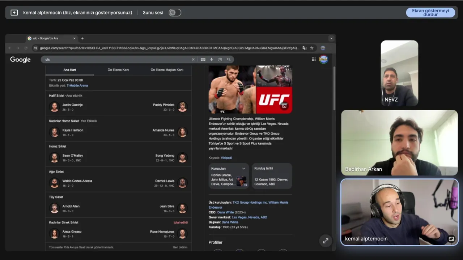Click Derrick Lewis fighter name

165,181
